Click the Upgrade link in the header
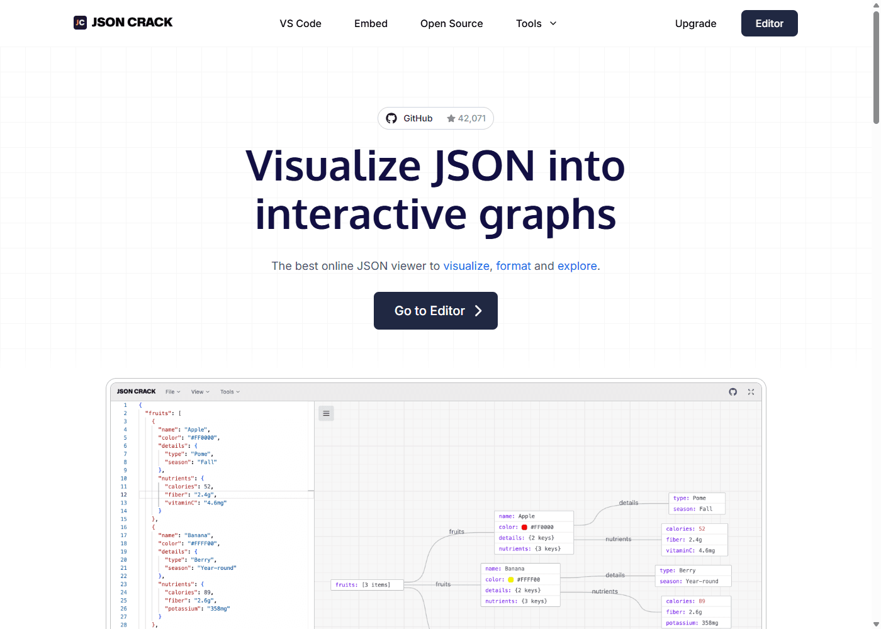 [x=696, y=23]
